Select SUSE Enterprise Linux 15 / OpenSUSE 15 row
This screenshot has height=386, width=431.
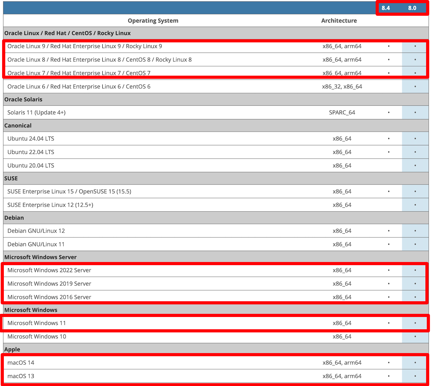point(216,192)
